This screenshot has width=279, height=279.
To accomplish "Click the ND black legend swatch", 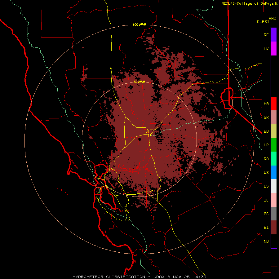I will [x=274, y=241].
